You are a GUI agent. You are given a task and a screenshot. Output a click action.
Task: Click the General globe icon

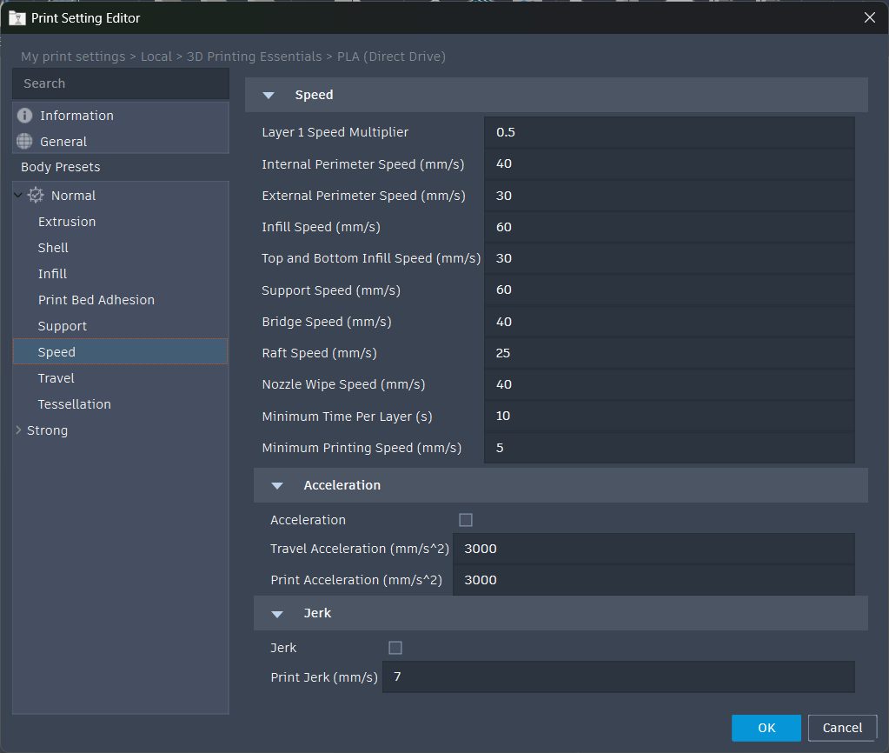pyautogui.click(x=24, y=142)
